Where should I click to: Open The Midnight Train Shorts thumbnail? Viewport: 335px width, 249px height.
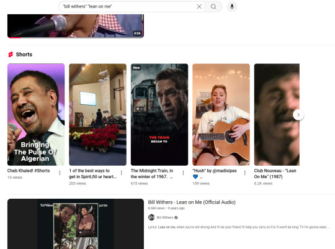(159, 114)
